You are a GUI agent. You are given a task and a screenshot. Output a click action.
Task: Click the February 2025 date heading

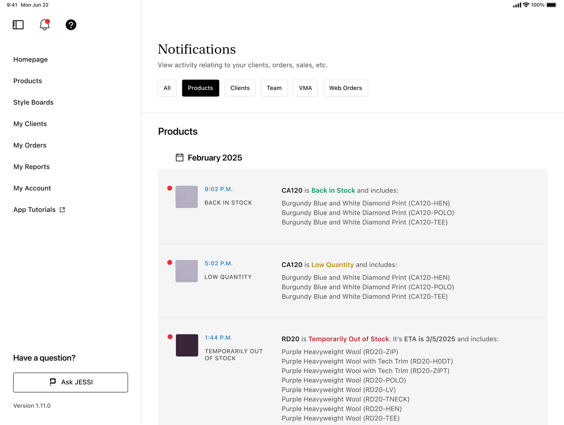coord(215,158)
